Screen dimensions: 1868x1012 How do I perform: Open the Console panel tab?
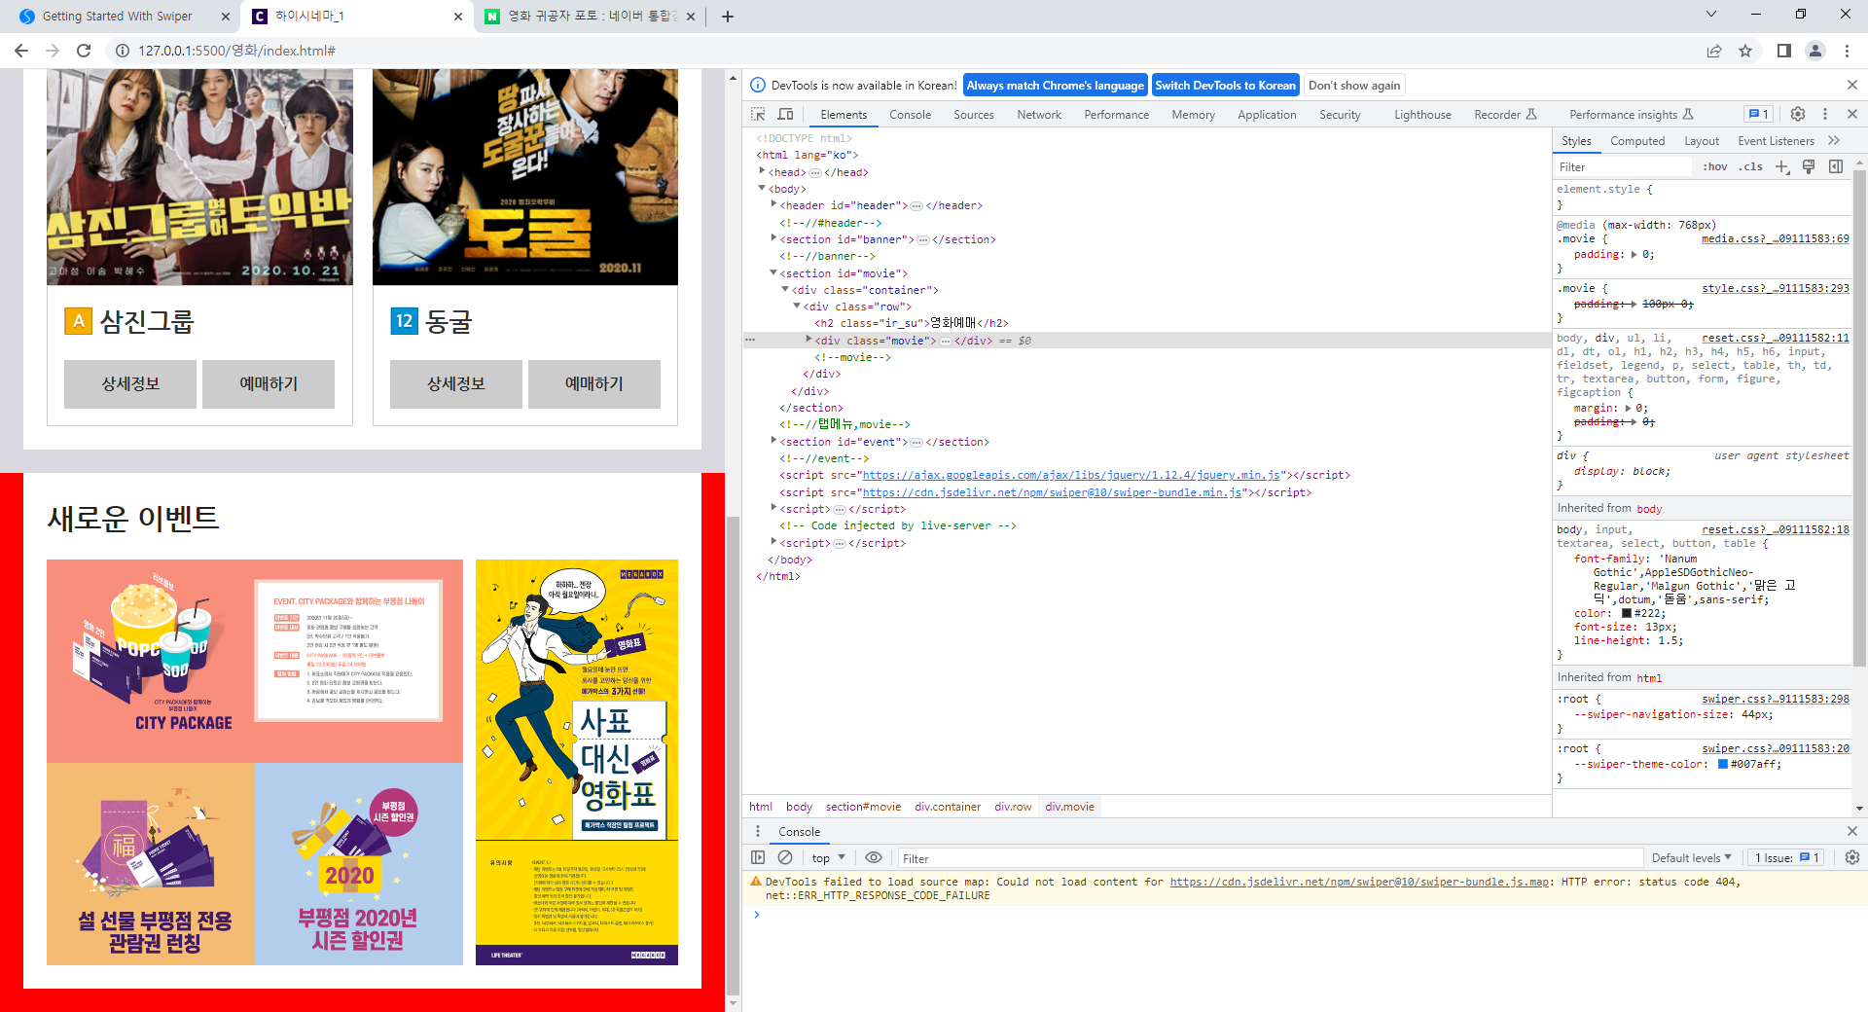(910, 115)
